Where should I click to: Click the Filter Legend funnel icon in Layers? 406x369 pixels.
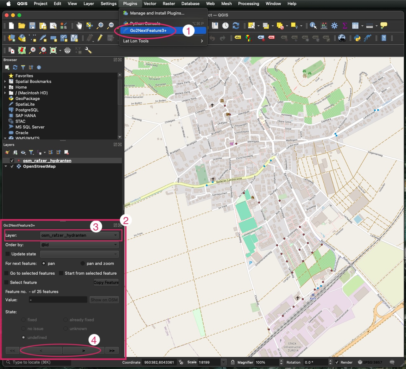pos(31,153)
